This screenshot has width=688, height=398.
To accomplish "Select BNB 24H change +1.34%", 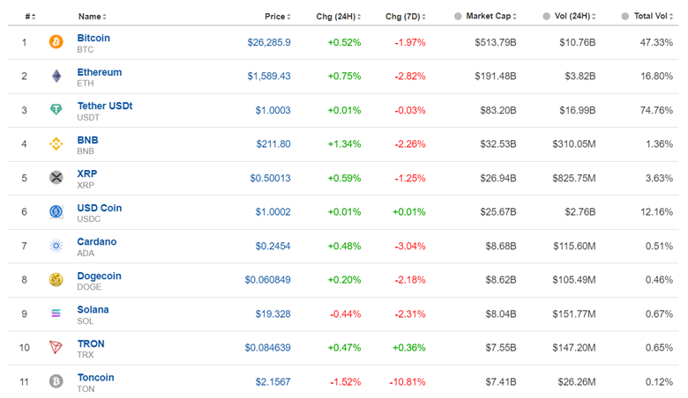I will click(344, 144).
